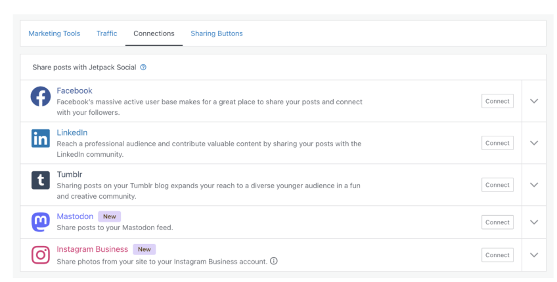Open Jetpack Social help question icon
This screenshot has width=557, height=282.
pyautogui.click(x=143, y=67)
